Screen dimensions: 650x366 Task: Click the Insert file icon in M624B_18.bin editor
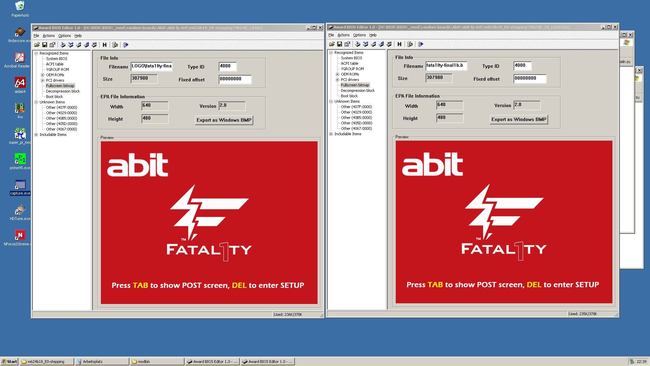(63, 45)
